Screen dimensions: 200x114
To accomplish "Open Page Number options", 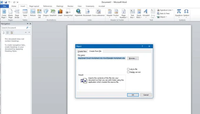I will 124,14.
